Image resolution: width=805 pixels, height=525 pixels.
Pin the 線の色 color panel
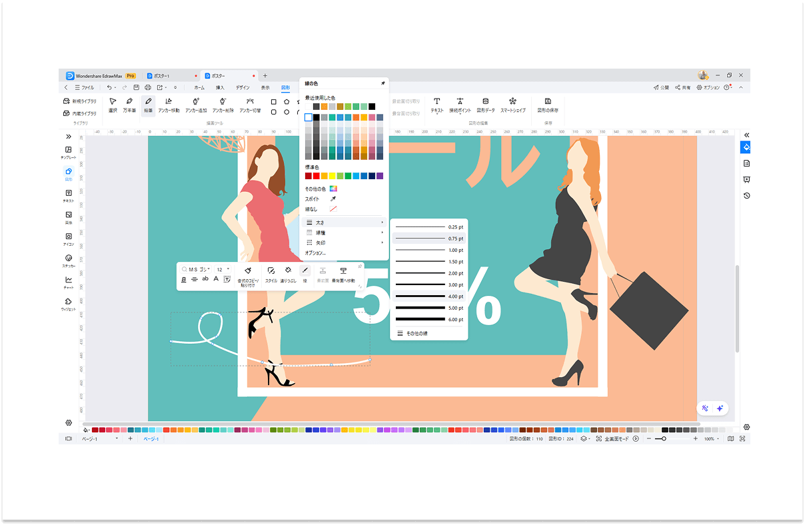[383, 83]
